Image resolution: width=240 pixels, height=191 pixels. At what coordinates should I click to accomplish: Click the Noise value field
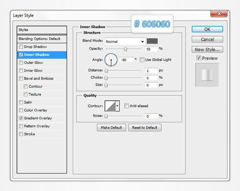coord(151,116)
